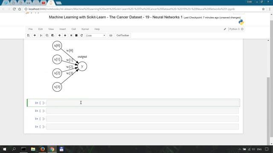
Task: Click the volume icon in the system tray
Action: click(x=253, y=149)
